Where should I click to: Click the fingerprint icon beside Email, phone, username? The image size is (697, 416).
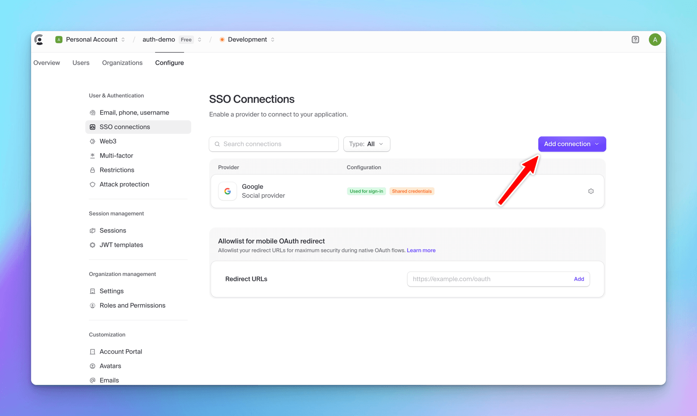point(92,113)
